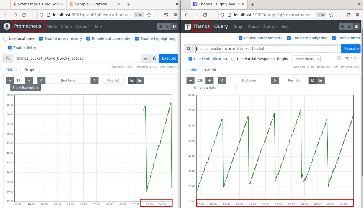Focus the Prometheus expression input field
The width and height of the screenshot is (363, 208).
click(77, 58)
